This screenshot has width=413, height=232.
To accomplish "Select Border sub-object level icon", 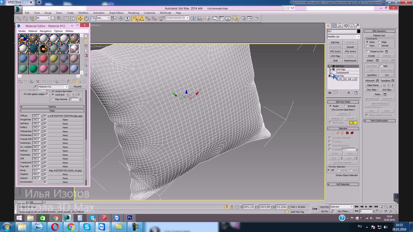I will [342, 133].
